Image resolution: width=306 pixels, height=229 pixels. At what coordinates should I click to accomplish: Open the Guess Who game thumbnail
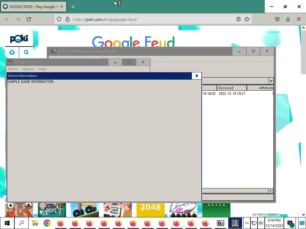point(52,210)
